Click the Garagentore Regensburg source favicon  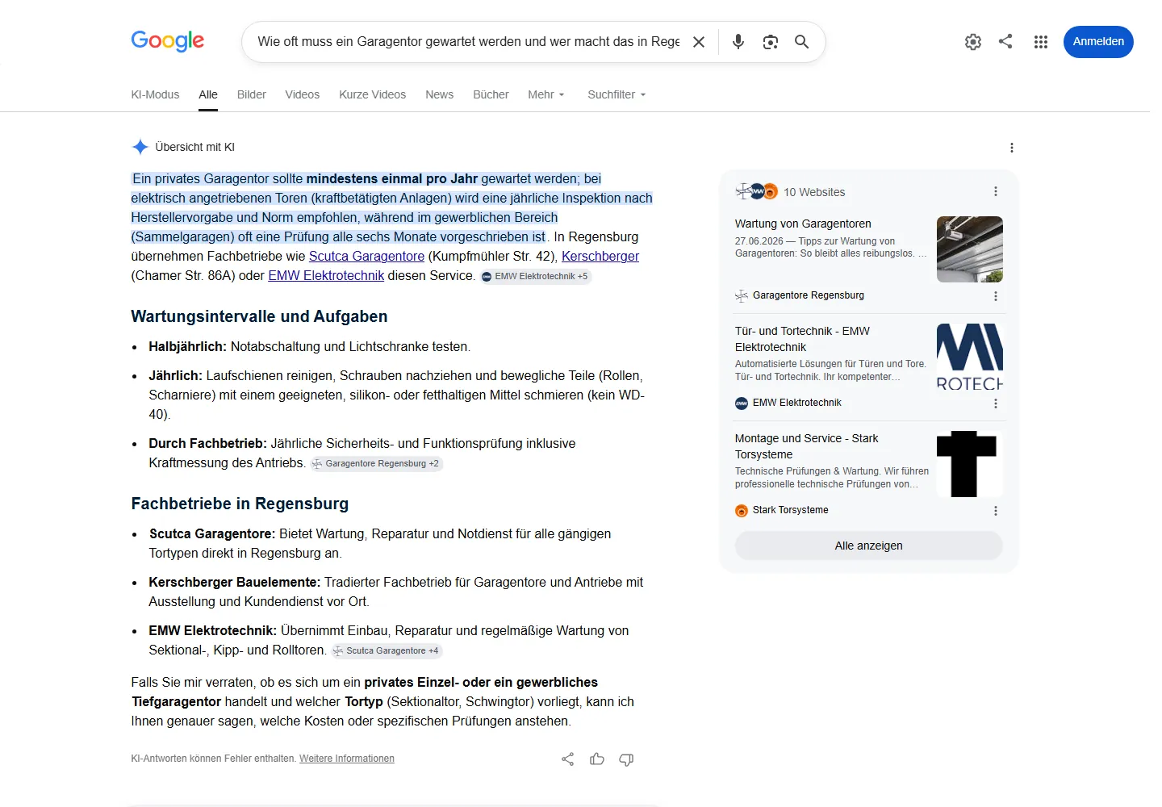pyautogui.click(x=742, y=296)
